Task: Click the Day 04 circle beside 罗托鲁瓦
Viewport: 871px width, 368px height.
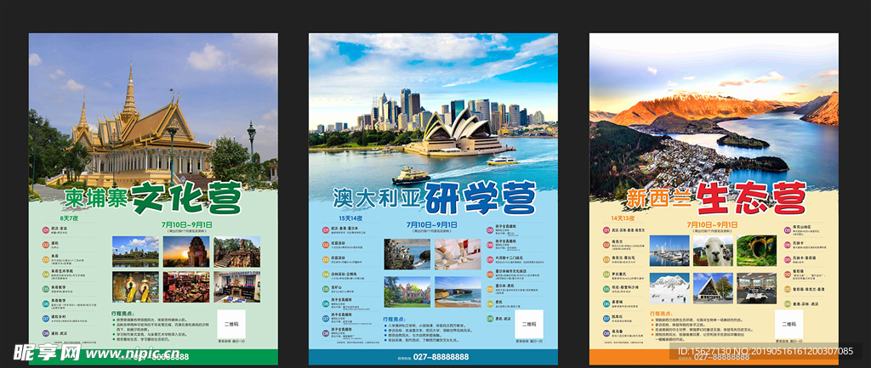Action: click(606, 275)
